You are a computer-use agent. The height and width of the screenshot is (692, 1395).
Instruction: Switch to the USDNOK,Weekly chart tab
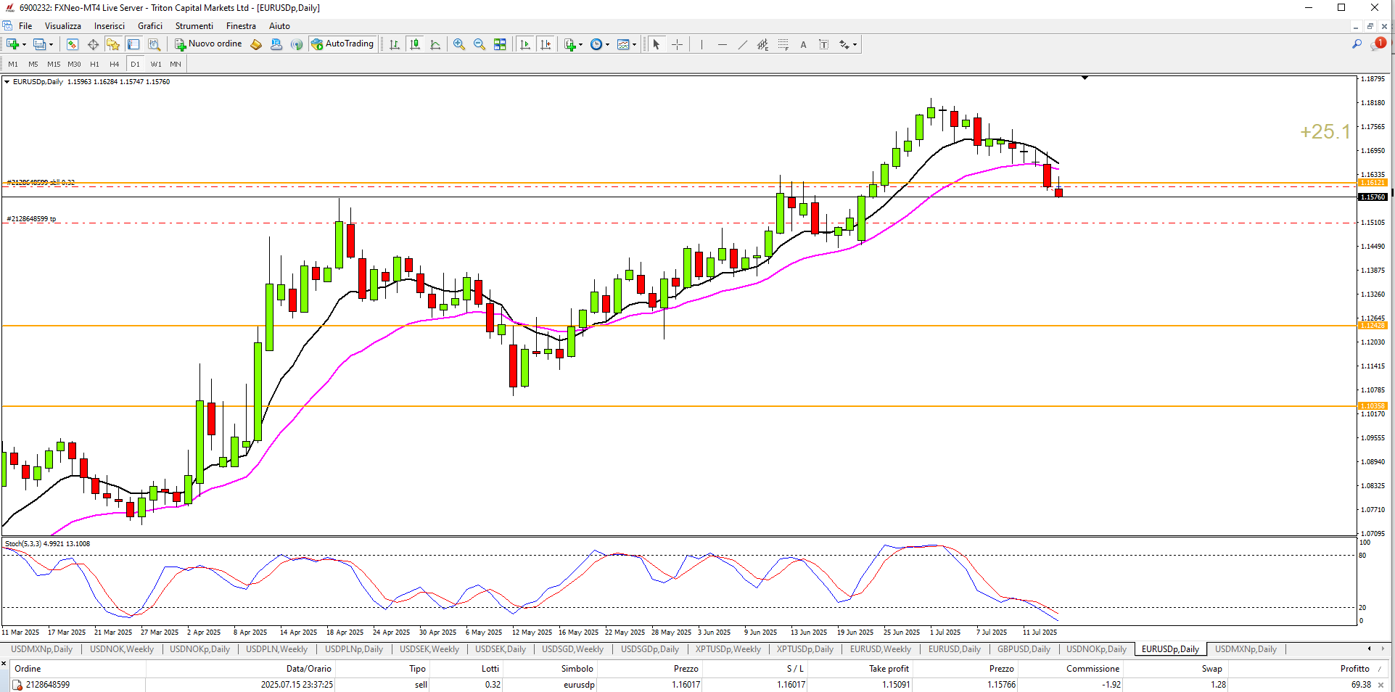tap(122, 649)
